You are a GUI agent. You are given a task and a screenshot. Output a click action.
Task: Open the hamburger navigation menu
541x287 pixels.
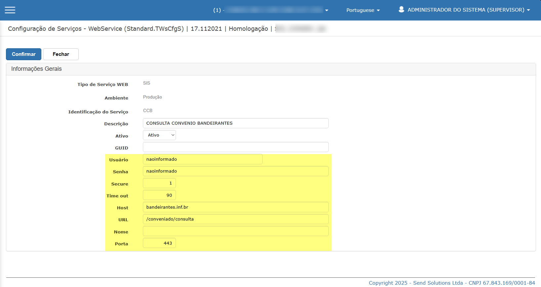click(10, 10)
